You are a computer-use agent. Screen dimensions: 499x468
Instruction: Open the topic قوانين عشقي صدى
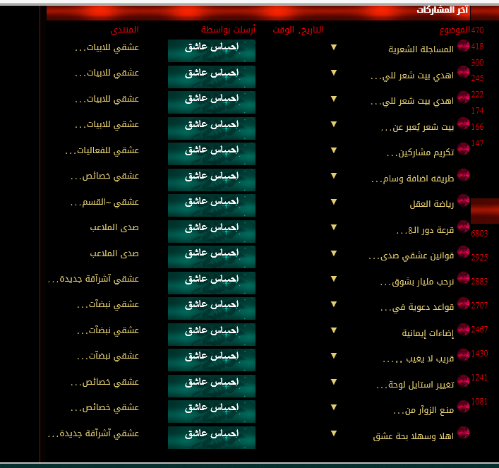[411, 256]
